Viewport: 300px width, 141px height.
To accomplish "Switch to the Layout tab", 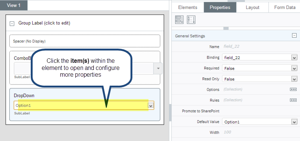I will (252, 7).
